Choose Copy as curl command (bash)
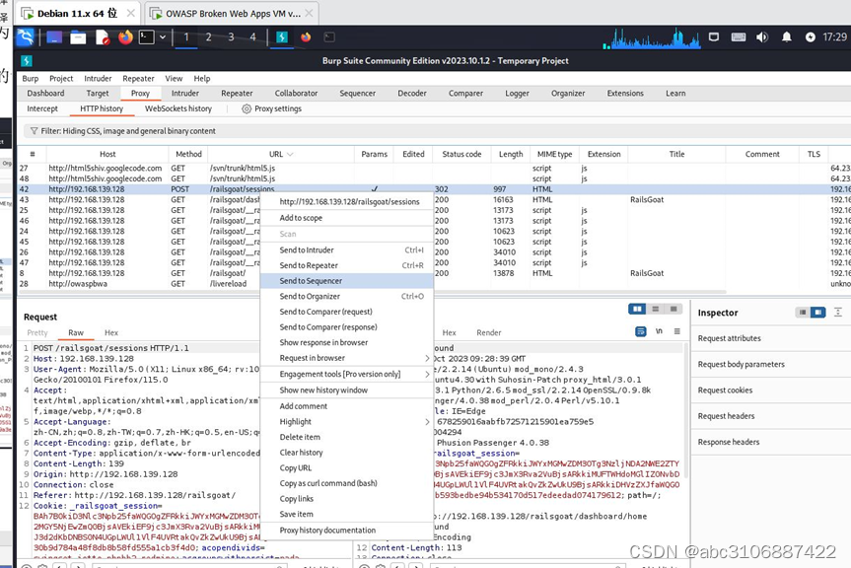Screen dimensions: 851x568 347,483
